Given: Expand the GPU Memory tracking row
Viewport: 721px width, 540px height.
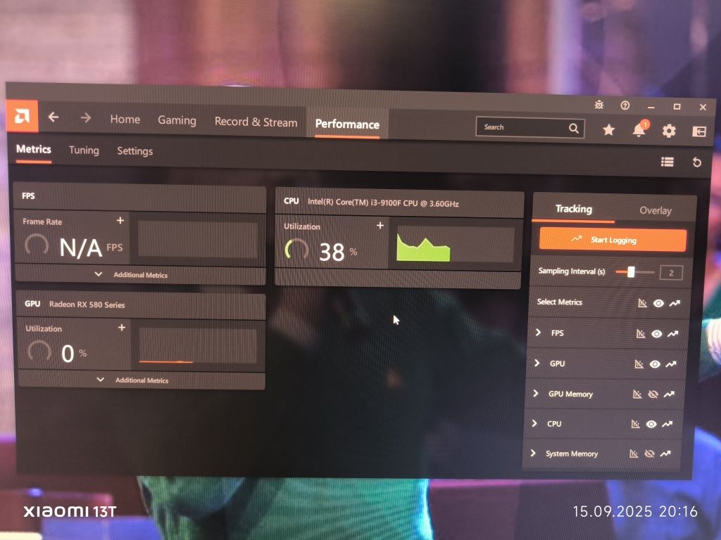Looking at the screenshot, I should (535, 393).
